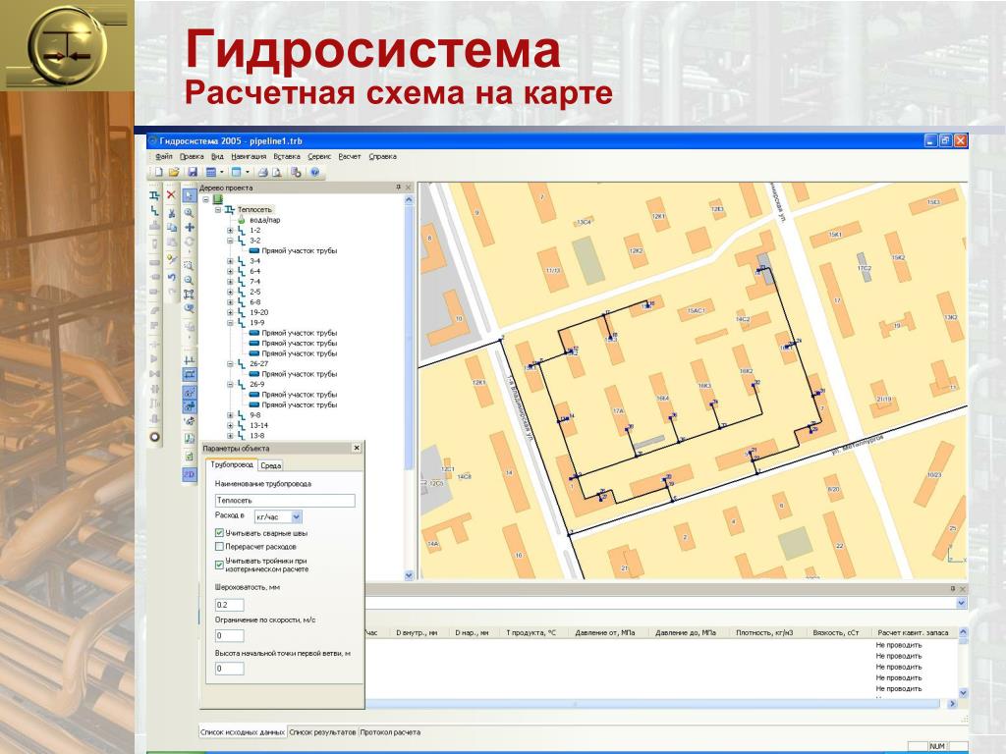Image resolution: width=1006 pixels, height=754 pixels.
Task: Switch to the Среда tab
Action: point(271,465)
